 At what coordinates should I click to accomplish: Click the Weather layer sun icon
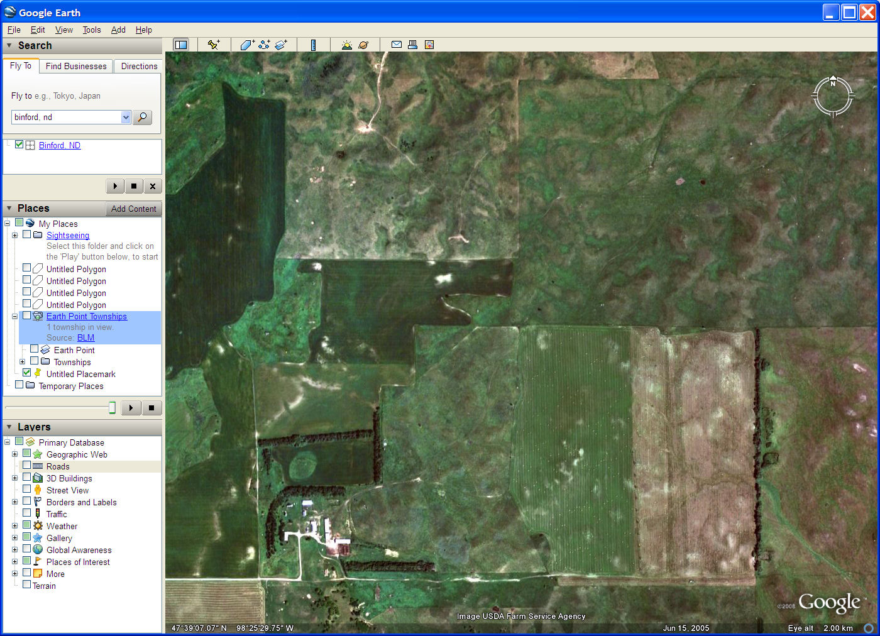pos(38,526)
